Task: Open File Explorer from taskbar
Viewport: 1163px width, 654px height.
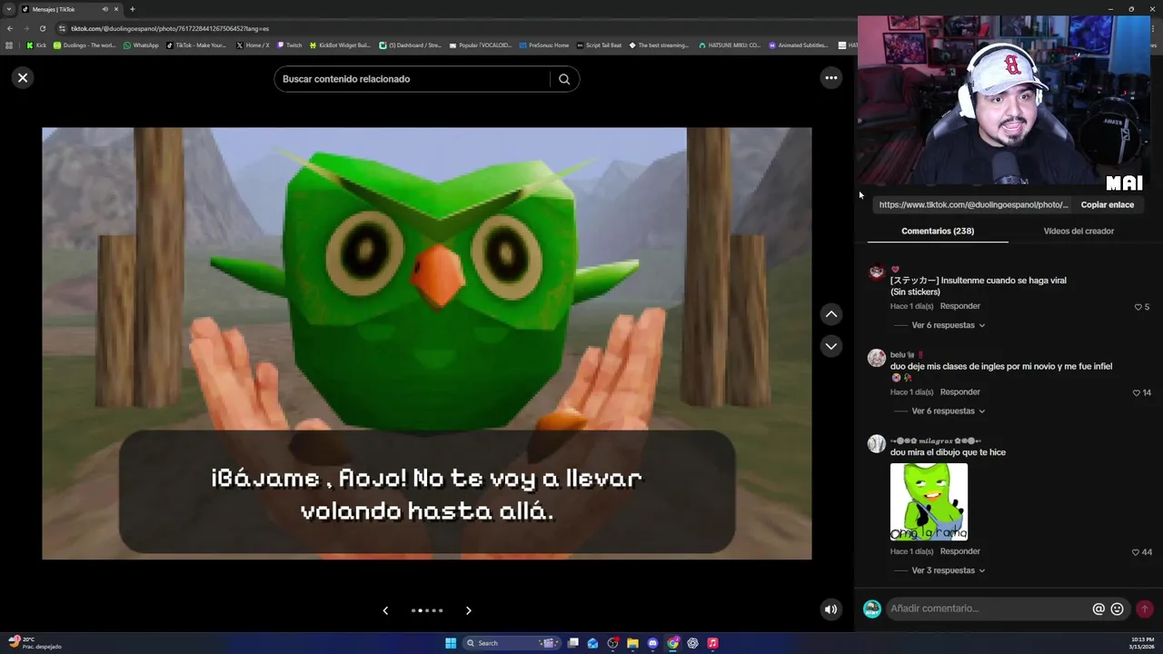Action: [x=632, y=643]
